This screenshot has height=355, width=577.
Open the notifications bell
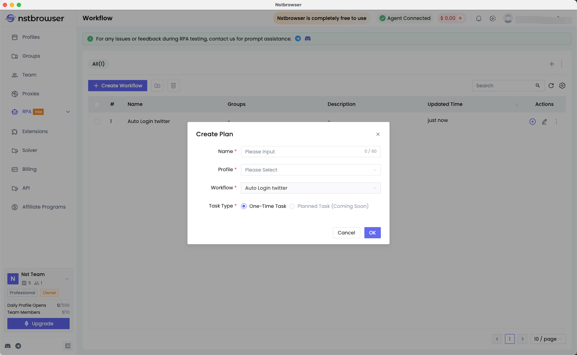479,19
